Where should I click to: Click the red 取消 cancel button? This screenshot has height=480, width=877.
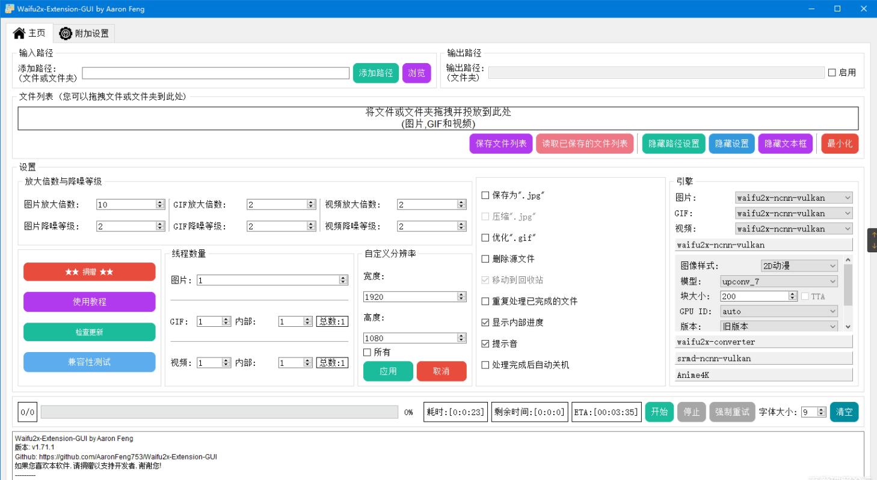click(442, 371)
